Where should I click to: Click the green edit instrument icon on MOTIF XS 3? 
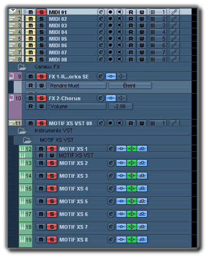coord(131,175)
